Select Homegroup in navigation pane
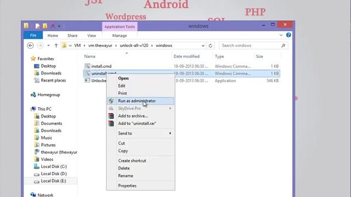This screenshot has width=351, height=197. coord(49,95)
